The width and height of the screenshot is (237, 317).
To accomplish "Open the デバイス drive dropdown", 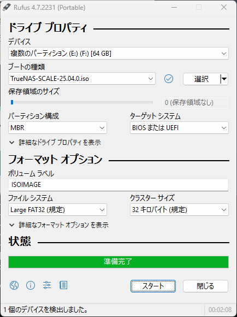I will pos(118,54).
